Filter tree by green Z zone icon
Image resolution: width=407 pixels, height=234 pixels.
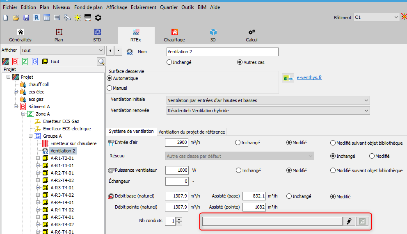(25, 61)
